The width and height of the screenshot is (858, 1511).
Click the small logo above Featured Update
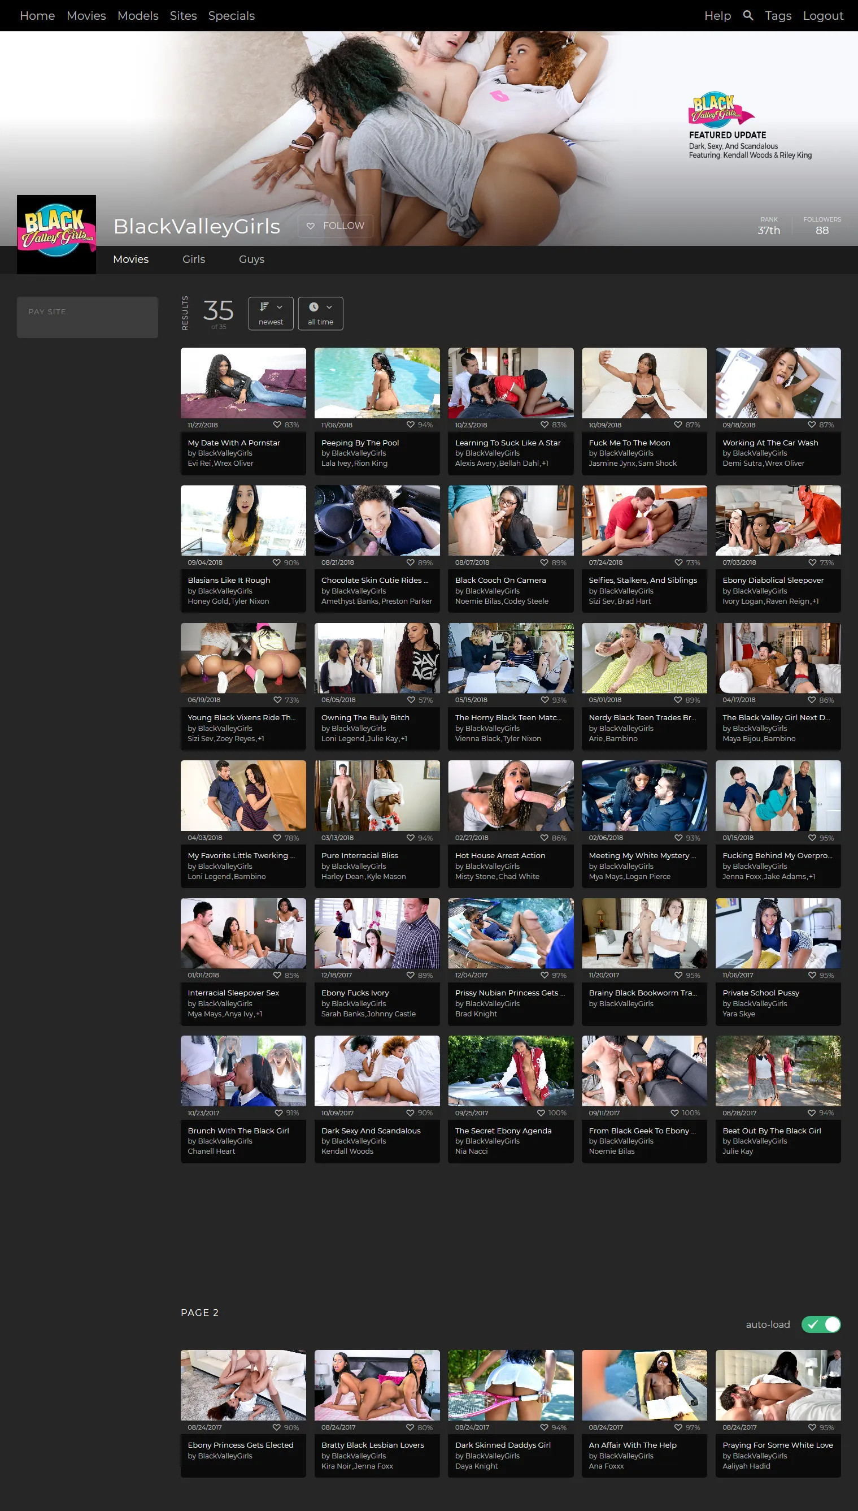tap(721, 109)
